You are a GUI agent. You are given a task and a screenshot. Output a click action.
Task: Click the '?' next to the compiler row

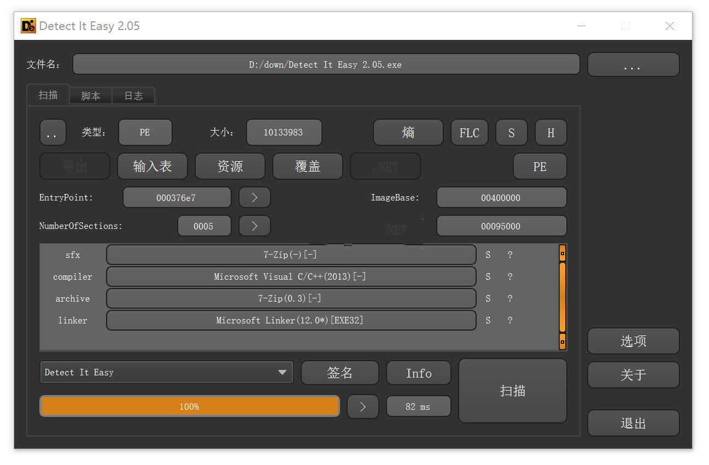[509, 277]
